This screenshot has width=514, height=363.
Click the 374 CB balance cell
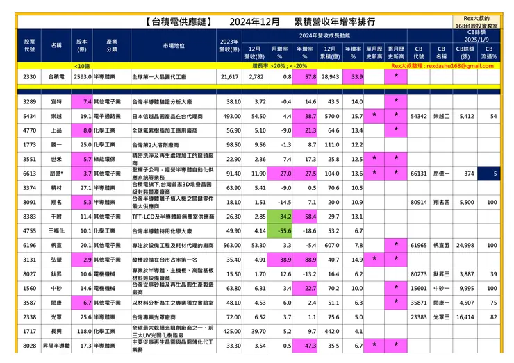coord(465,174)
